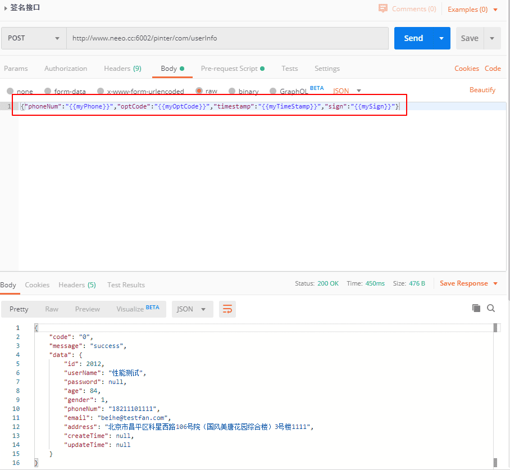Switch response view to Preview

pos(87,309)
